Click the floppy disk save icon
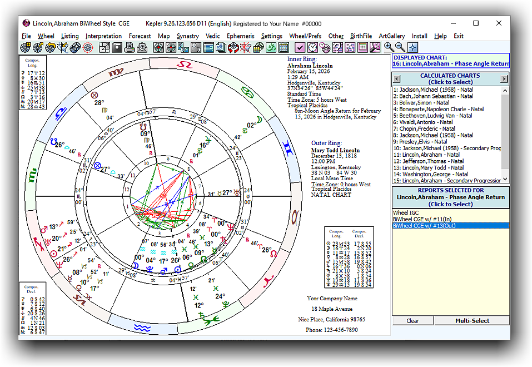 (x=117, y=47)
